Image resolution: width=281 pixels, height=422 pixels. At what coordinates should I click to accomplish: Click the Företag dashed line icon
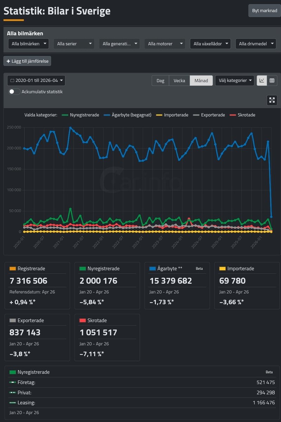pos(13,382)
